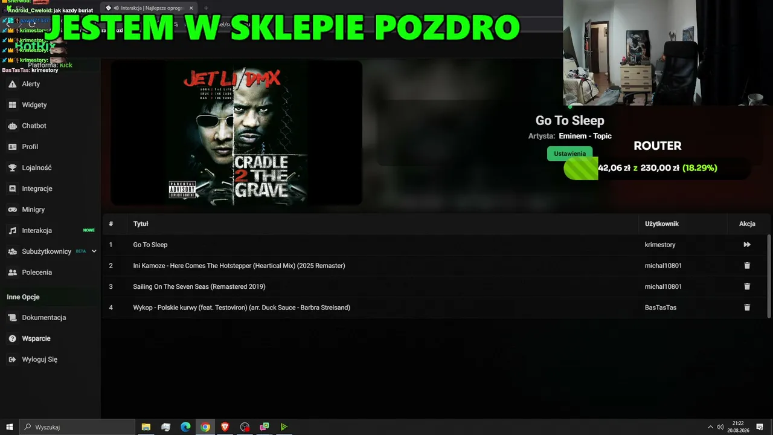Viewport: 773px width, 435px height.
Task: Click the Cradle 2 The Grave album cover
Action: [236, 133]
